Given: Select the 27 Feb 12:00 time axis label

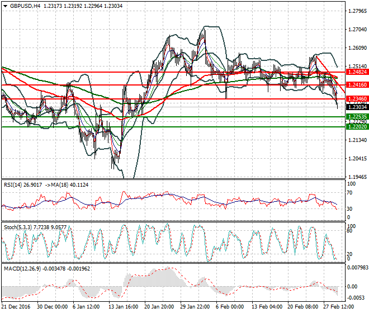Looking at the screenshot, I should [339, 307].
